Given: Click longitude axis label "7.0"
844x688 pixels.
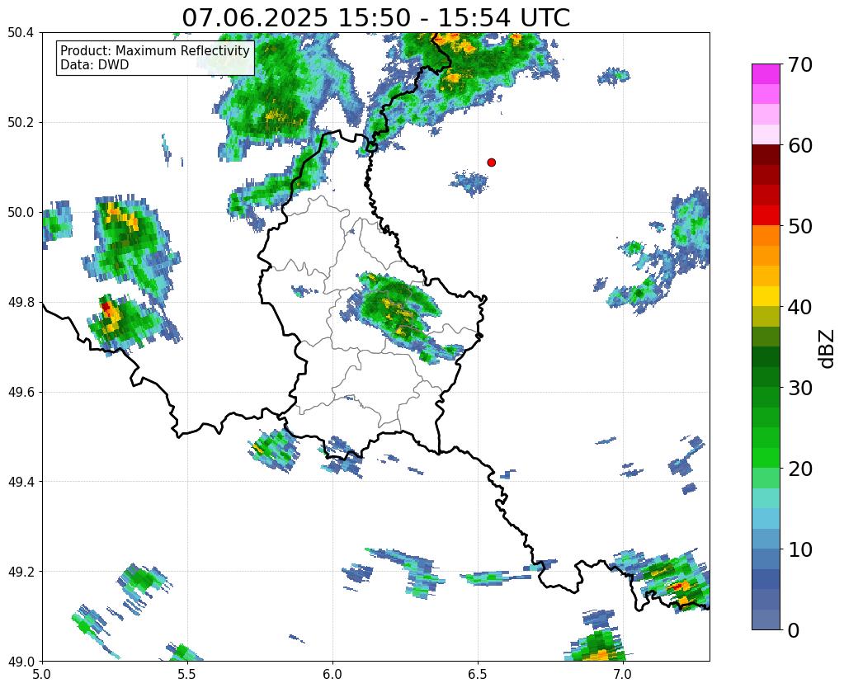Looking at the screenshot, I should [x=624, y=674].
